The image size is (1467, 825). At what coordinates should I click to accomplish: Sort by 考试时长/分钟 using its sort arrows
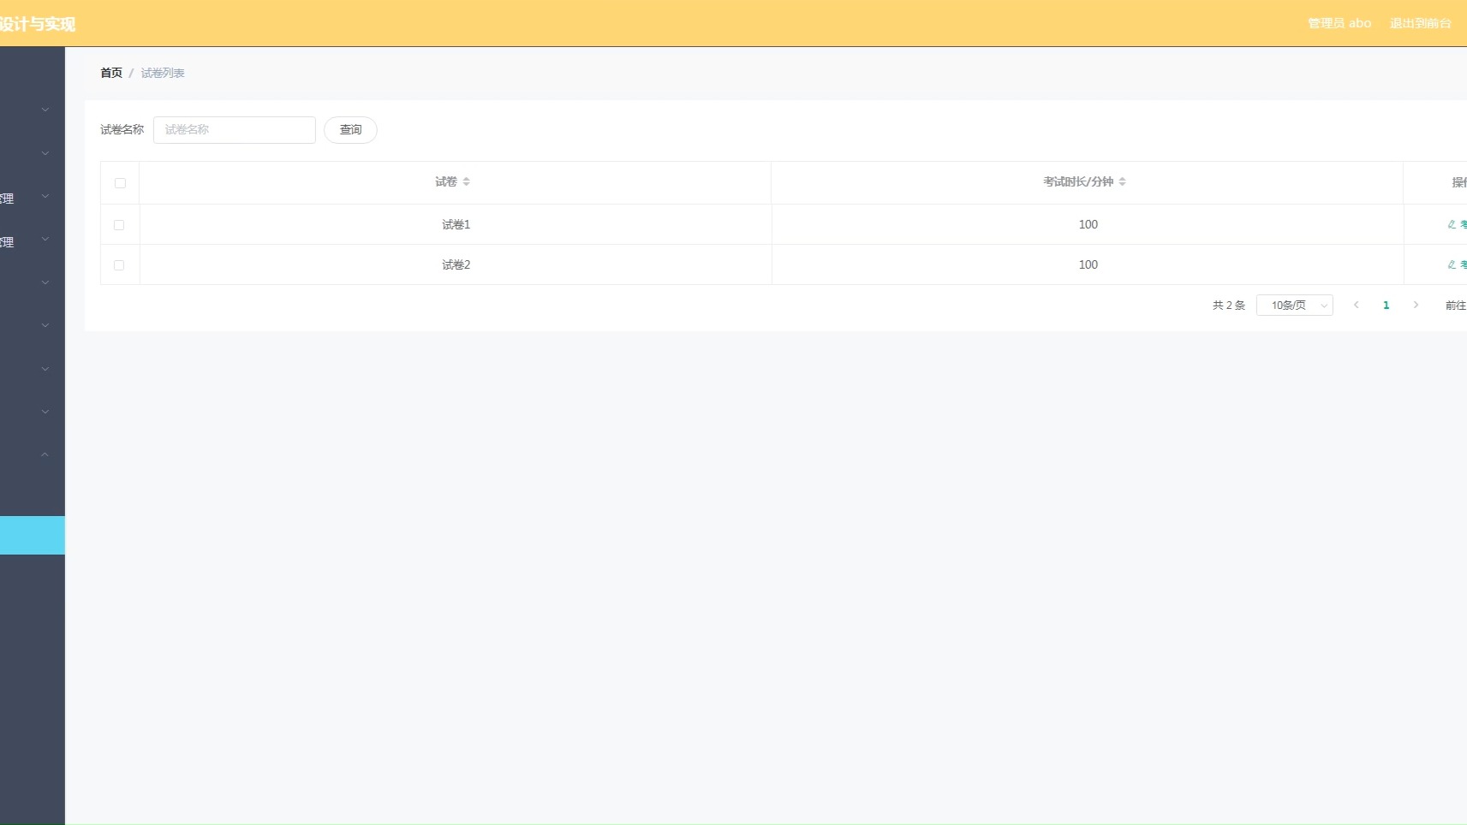point(1122,181)
